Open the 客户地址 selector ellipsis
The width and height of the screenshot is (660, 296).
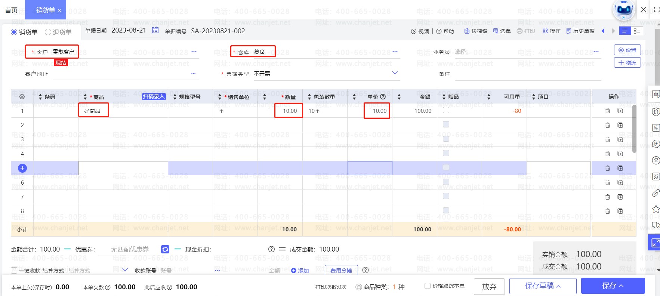pyautogui.click(x=193, y=74)
